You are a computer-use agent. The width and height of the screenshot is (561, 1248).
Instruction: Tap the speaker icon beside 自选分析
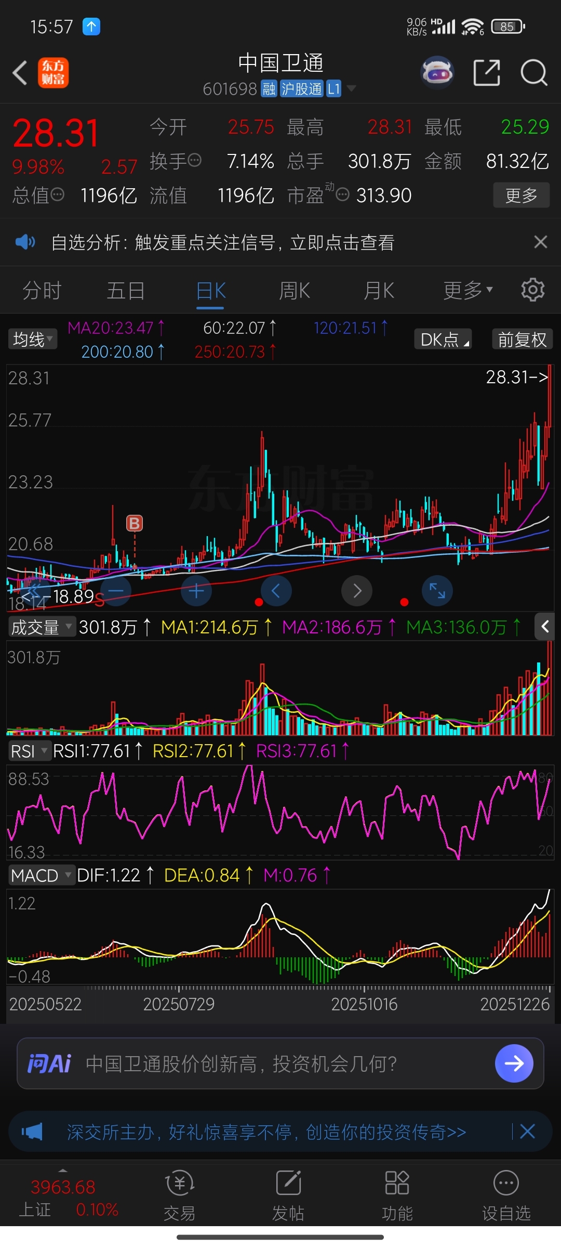[x=25, y=242]
